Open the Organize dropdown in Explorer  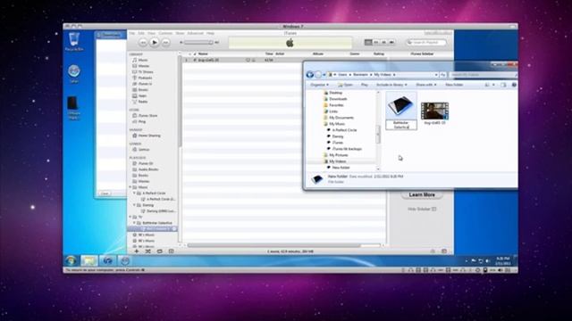click(319, 85)
